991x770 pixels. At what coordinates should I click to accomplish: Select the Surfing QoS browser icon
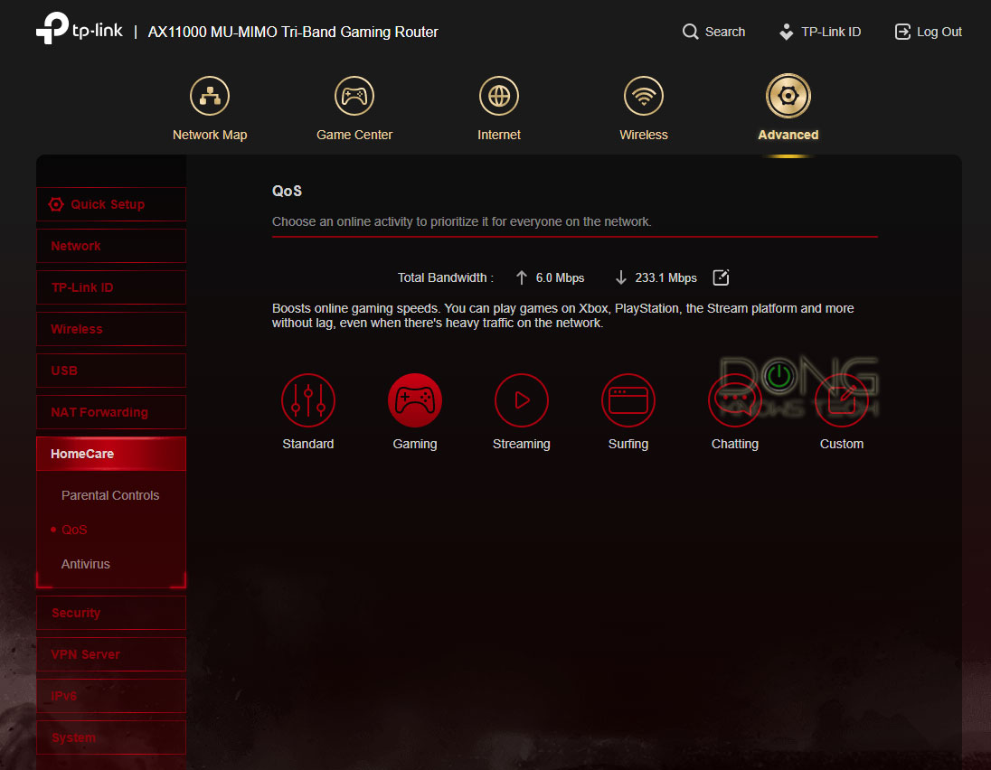(x=628, y=400)
